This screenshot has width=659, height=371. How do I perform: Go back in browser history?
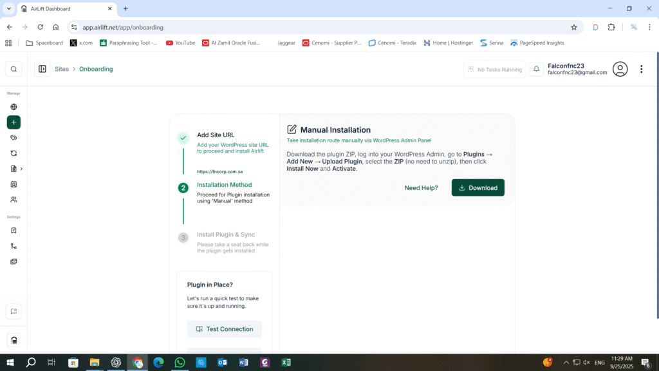pyautogui.click(x=10, y=27)
